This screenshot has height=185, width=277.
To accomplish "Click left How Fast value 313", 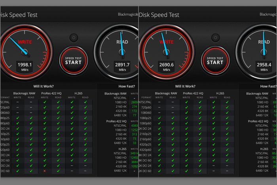I will pyautogui.click(x=135, y=134).
